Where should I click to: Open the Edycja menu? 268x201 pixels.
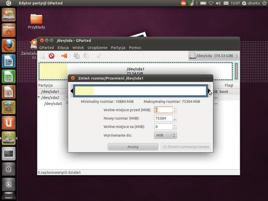[63, 48]
